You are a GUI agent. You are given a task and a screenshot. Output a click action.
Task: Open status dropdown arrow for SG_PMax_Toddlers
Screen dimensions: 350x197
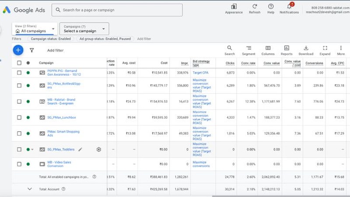(x=32, y=149)
